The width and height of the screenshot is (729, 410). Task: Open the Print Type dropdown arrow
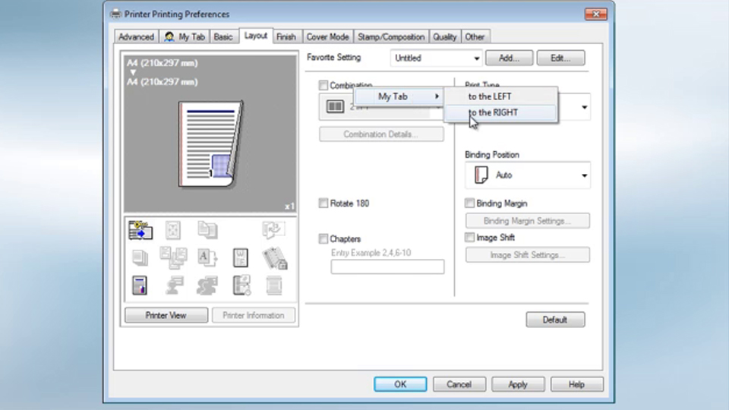click(x=584, y=108)
